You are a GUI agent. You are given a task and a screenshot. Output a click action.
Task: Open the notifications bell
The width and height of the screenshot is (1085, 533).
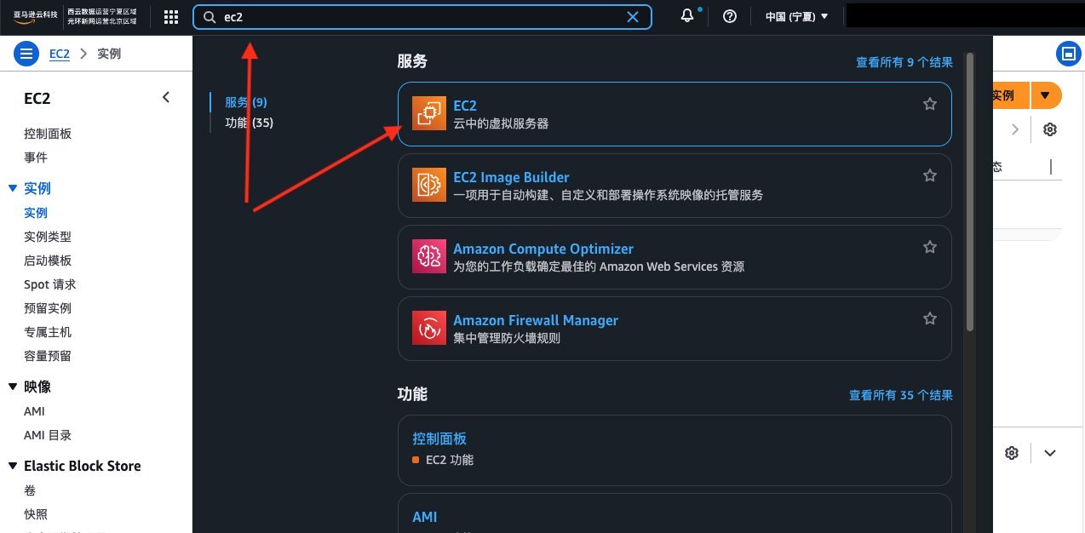point(687,16)
